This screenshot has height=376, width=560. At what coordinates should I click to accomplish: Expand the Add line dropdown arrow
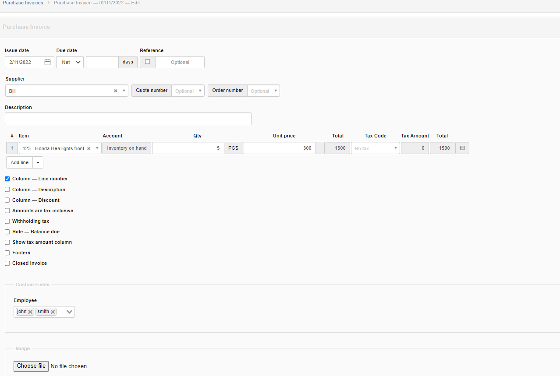point(38,162)
